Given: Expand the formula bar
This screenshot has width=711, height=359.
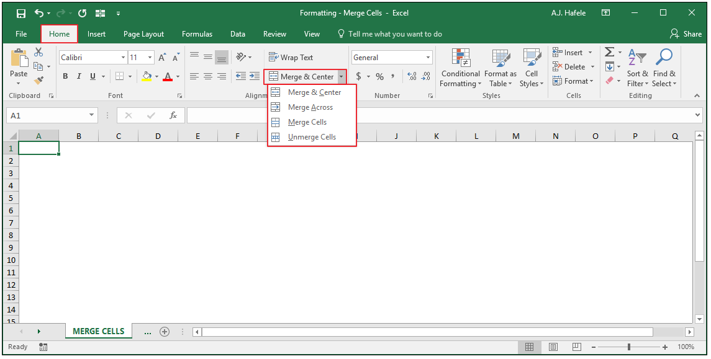Looking at the screenshot, I should click(x=698, y=115).
